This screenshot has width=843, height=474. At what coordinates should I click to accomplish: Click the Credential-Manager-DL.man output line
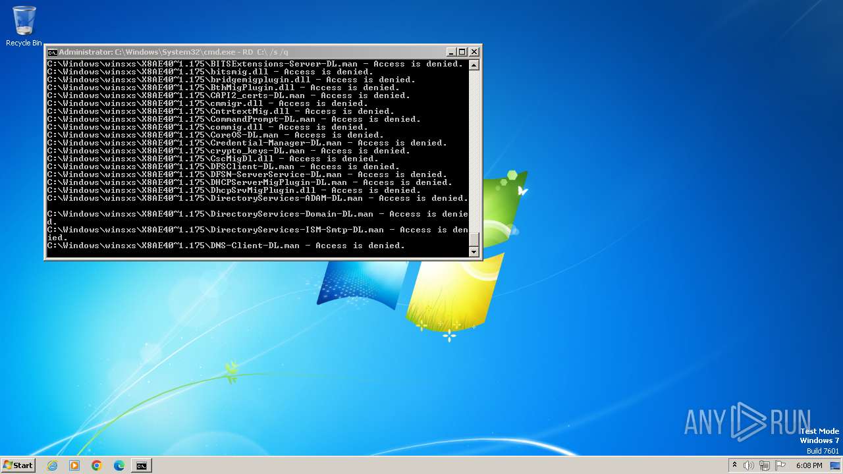(247, 143)
